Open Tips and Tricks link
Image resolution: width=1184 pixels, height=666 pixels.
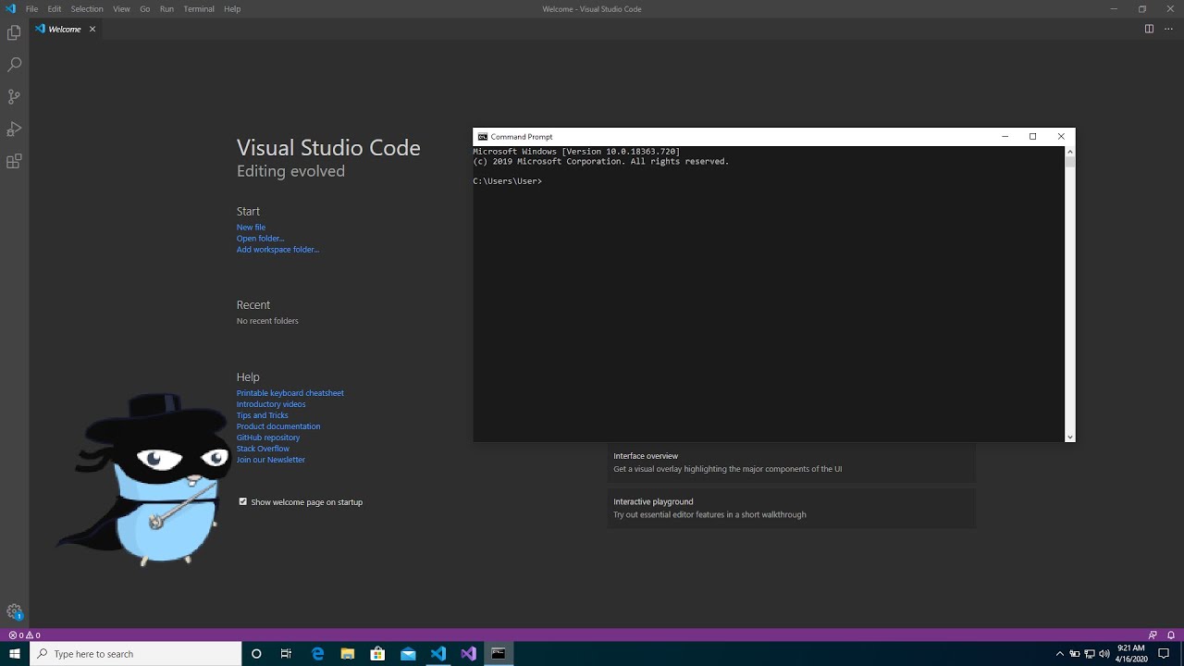point(262,415)
